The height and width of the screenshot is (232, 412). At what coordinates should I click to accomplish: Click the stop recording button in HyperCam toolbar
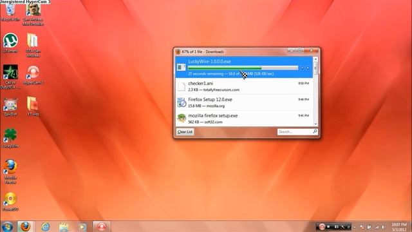[x=328, y=226]
